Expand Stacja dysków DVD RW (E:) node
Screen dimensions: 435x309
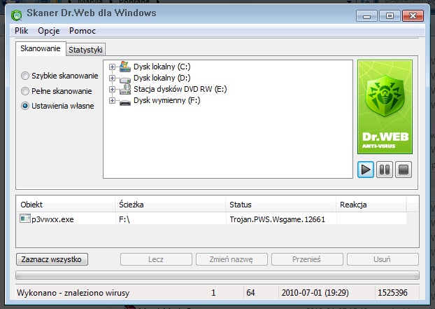pyautogui.click(x=112, y=89)
